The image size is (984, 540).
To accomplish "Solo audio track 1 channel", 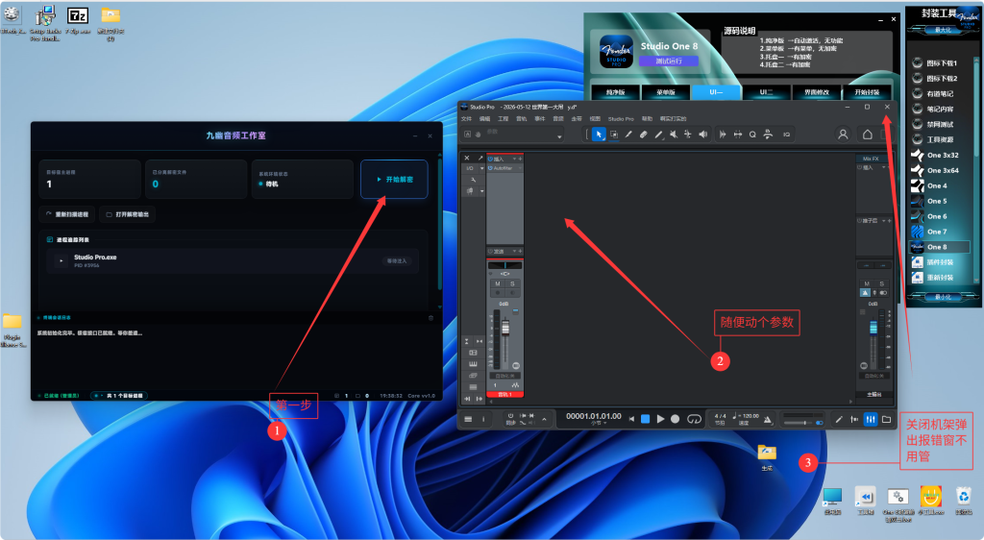I will (x=513, y=283).
